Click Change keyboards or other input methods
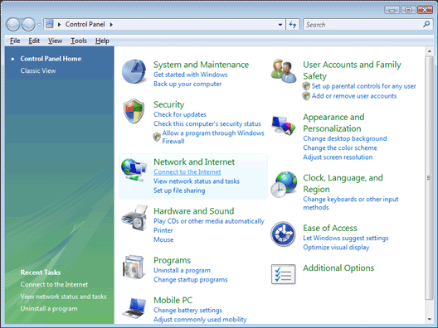This screenshot has height=328, width=438. pyautogui.click(x=351, y=203)
